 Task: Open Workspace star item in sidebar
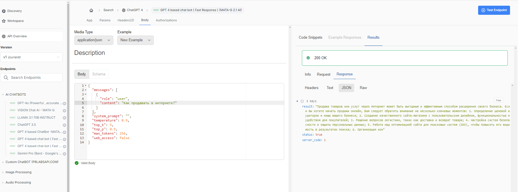[15, 21]
